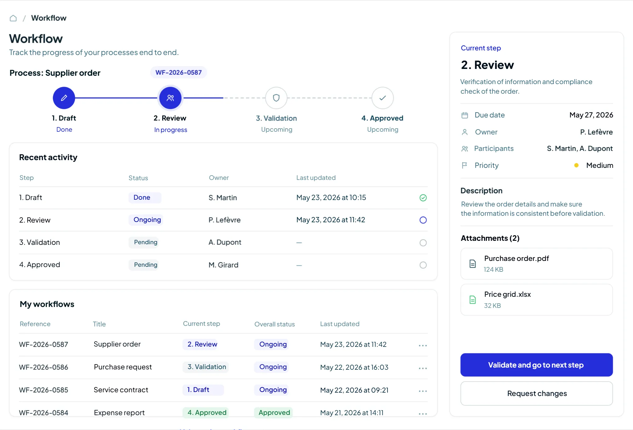Viewport: 633px width, 430px height.
Task: Click the green Approved overall status badge
Action: [x=273, y=413]
